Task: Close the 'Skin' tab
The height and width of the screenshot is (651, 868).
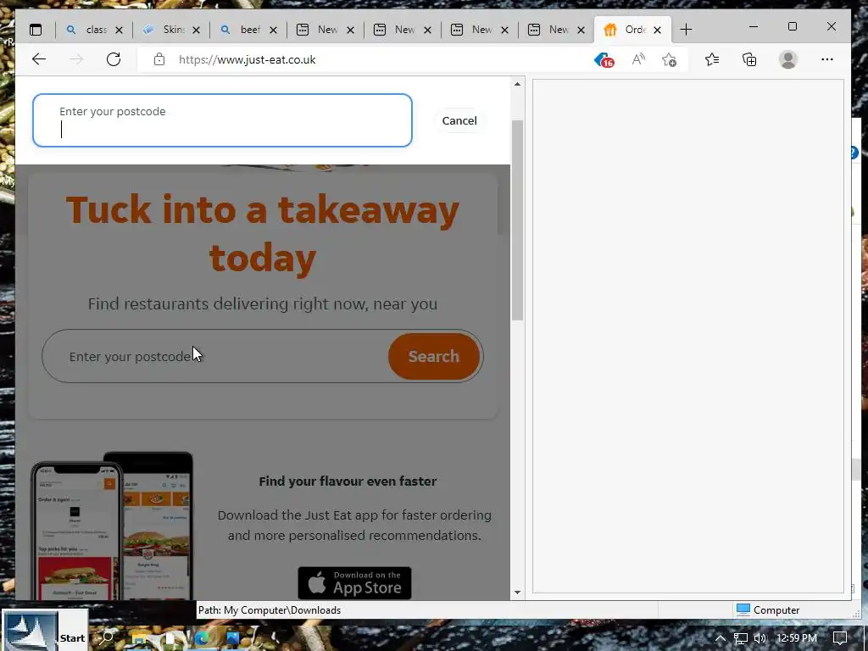Action: click(196, 30)
